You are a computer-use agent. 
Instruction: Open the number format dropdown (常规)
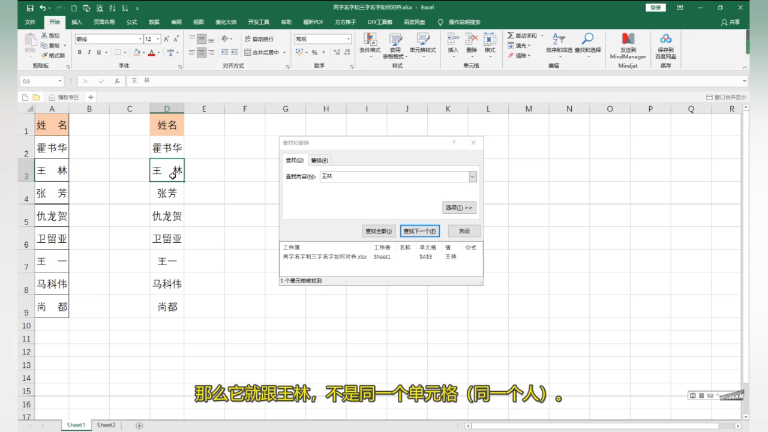[348, 39]
